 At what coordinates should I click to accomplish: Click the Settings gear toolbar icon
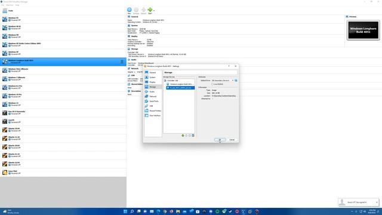click(136, 10)
